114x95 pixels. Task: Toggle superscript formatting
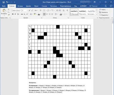coord(27,14)
